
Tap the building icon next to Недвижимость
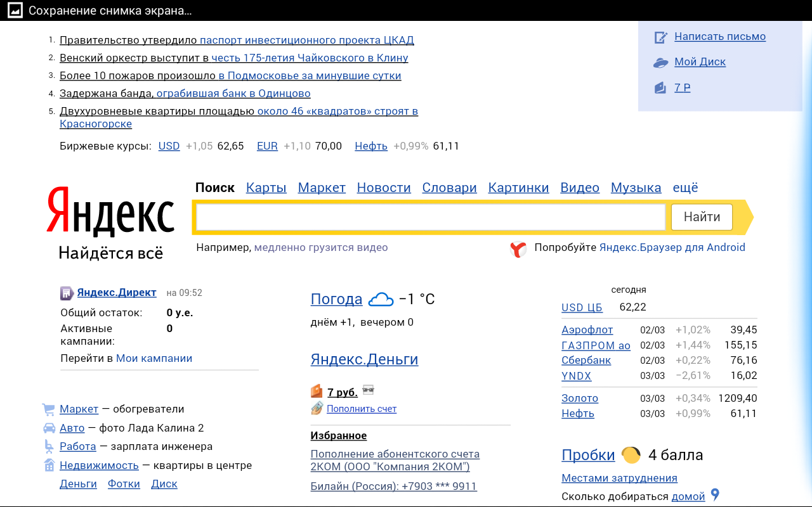pyautogui.click(x=49, y=465)
